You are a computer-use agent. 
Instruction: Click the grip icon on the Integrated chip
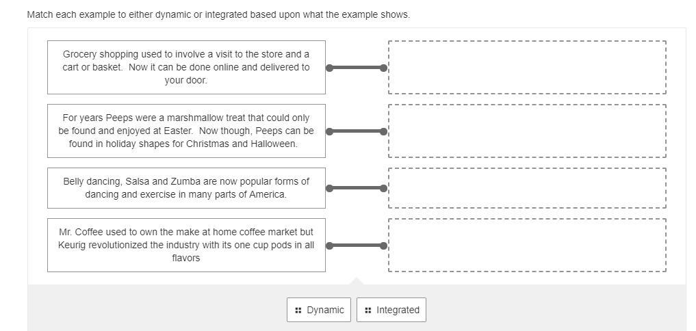[x=368, y=310]
